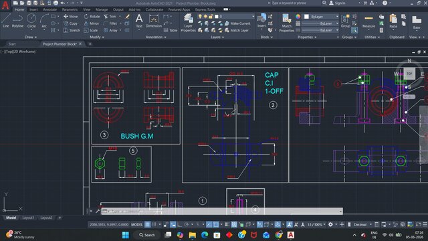
Task: Select the Polyline tool
Action: coord(17,21)
